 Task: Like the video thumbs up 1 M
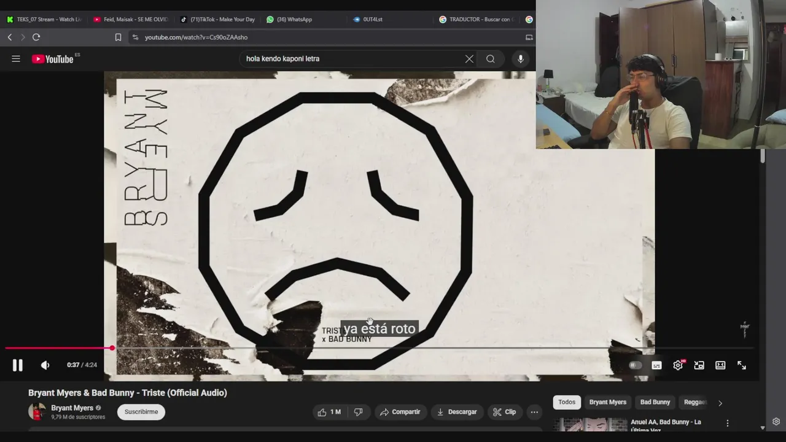coord(329,412)
